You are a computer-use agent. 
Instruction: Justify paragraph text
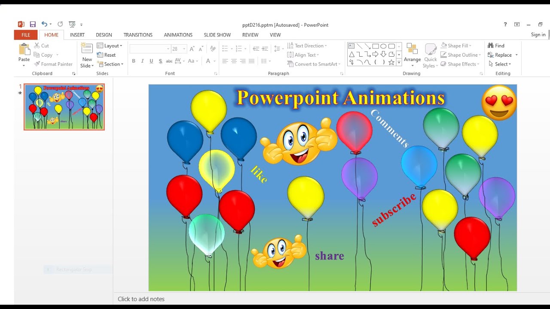pos(252,61)
